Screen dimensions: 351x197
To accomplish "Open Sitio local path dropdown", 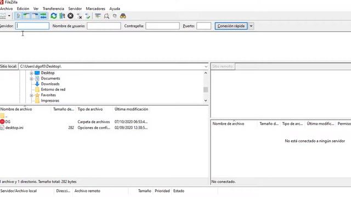I will tap(206, 66).
